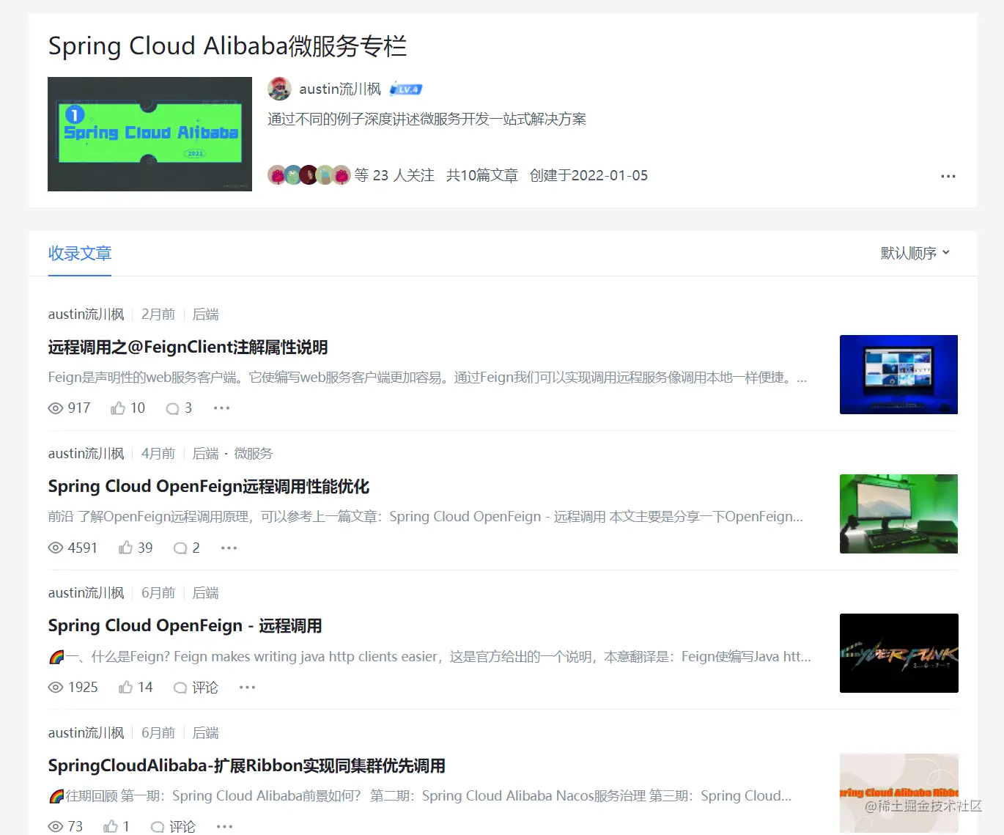1004x835 pixels.
Task: Open author name austin流川枫 in column header
Action: click(340, 89)
